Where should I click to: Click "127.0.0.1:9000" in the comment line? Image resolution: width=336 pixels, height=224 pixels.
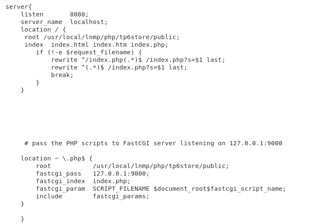click(x=255, y=143)
